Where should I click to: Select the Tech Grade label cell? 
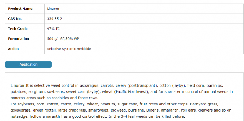coord(25,29)
